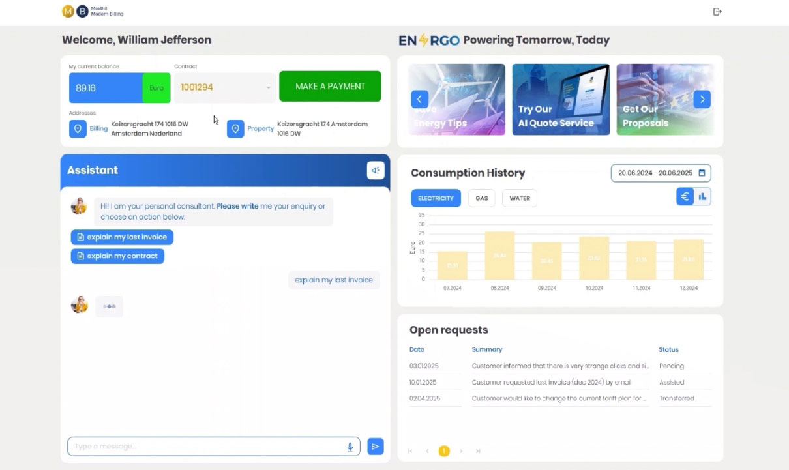
Task: Toggle the green Euro balance indicator
Action: coord(156,87)
